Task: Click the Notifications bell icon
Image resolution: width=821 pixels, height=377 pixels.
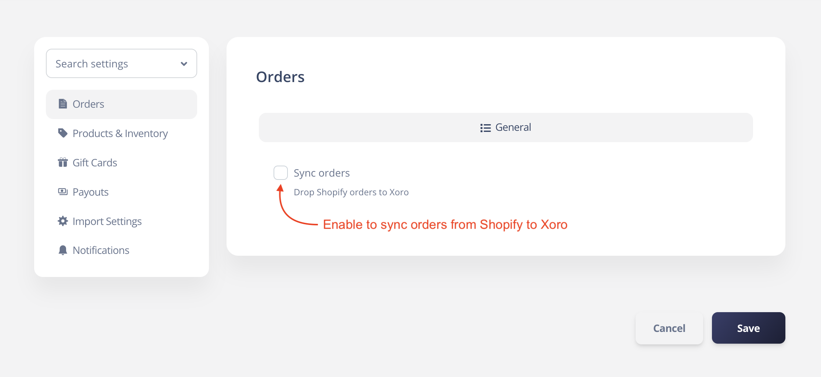Action: [63, 250]
